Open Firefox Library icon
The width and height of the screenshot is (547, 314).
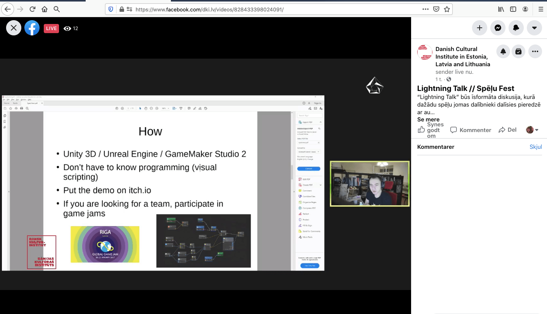point(501,9)
